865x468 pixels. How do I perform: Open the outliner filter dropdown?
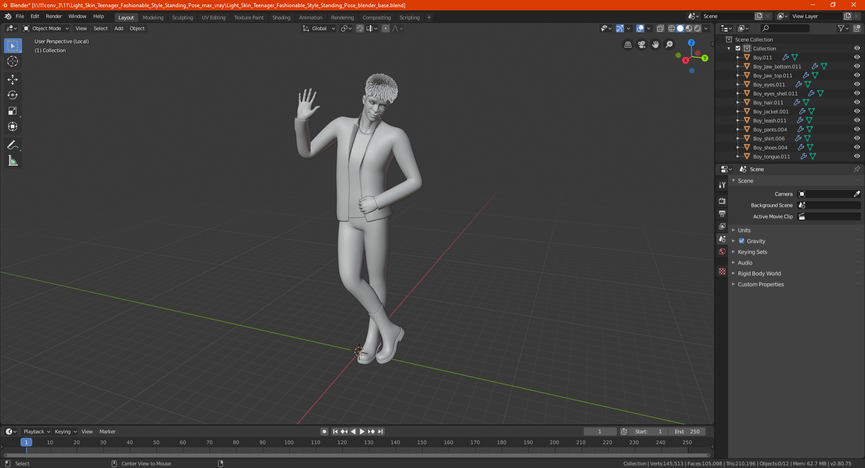point(843,28)
